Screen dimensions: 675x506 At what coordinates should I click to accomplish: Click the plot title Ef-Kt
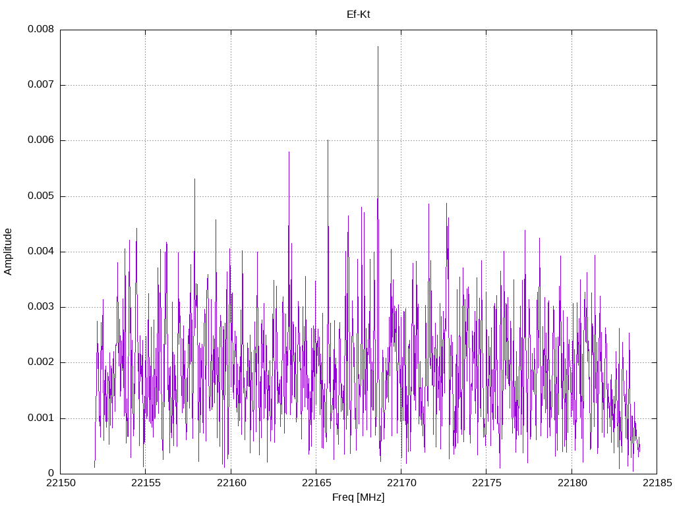358,14
